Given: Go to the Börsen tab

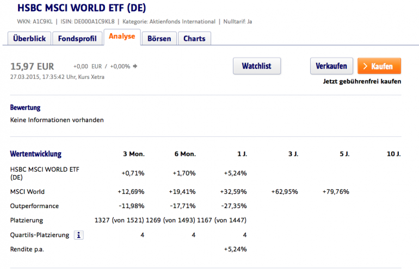Looking at the screenshot, I should tap(159, 39).
